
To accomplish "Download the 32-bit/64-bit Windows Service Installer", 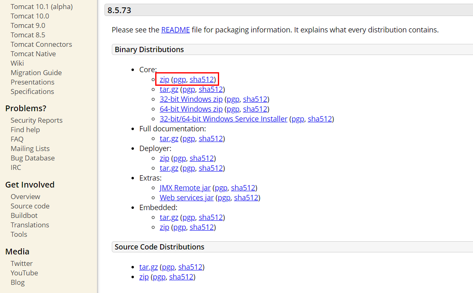I will point(224,119).
